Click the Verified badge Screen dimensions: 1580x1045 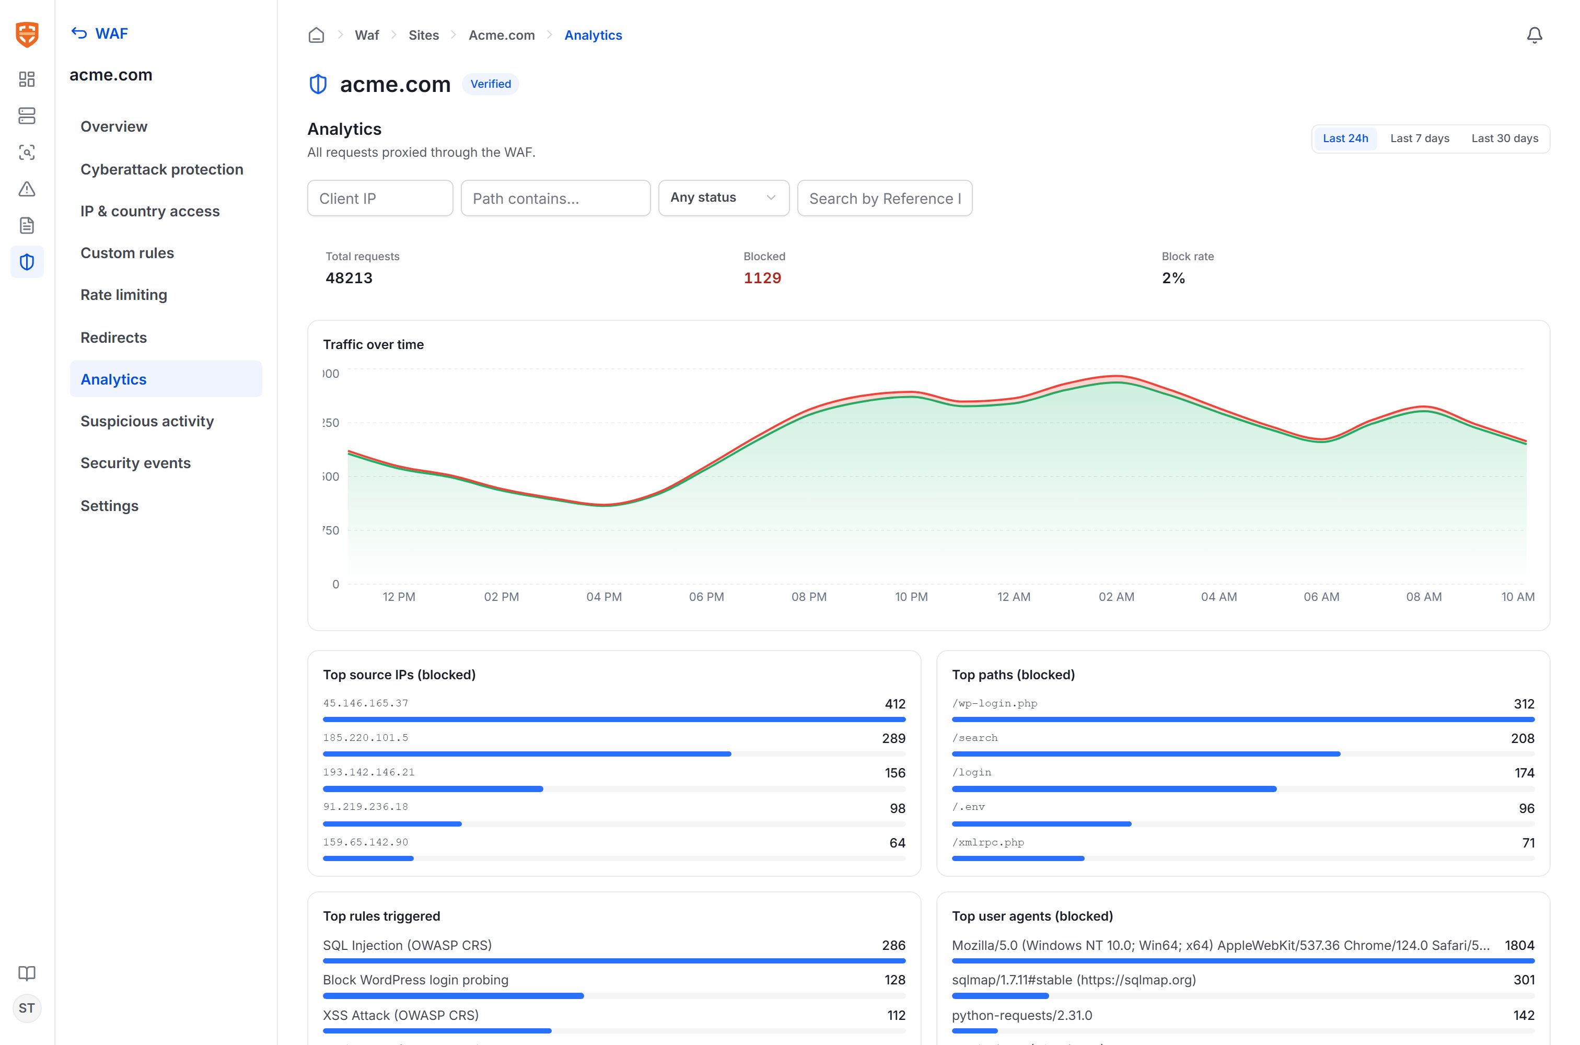[x=491, y=84]
